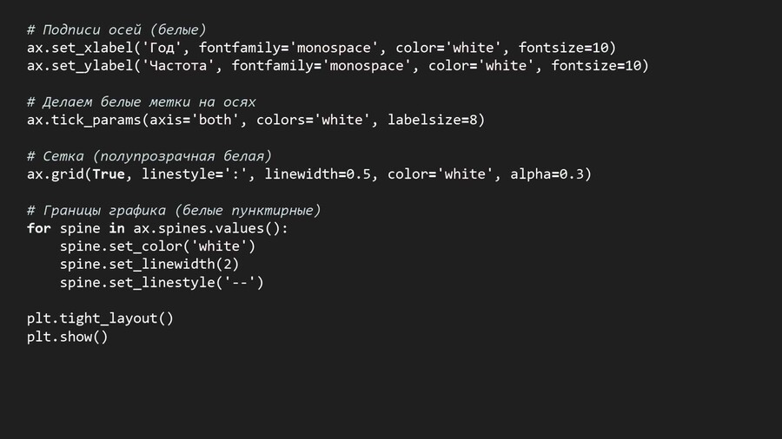782x439 pixels.
Task: Click the comment about белые метки на осях
Action: [x=141, y=102]
